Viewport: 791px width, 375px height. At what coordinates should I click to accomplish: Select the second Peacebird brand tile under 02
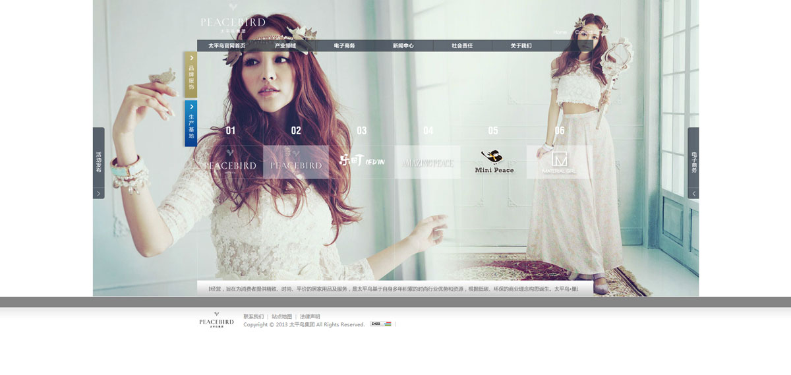tap(296, 162)
